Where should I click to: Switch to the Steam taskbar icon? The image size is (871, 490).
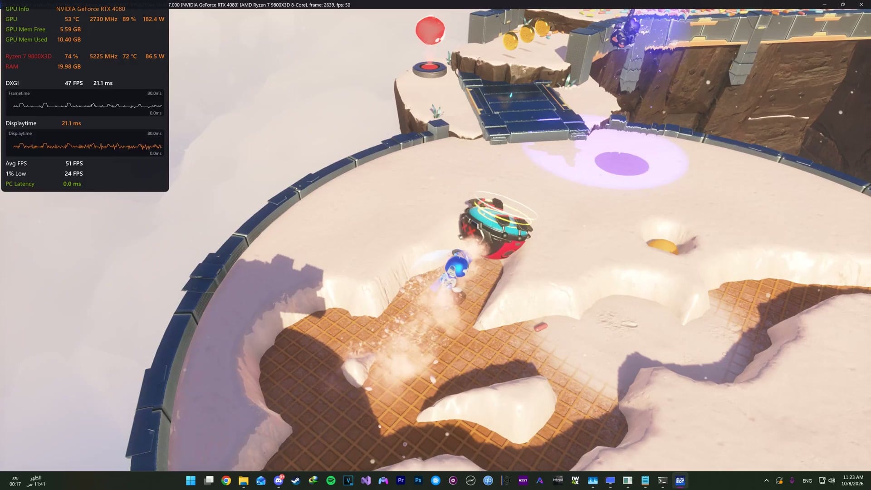[x=296, y=480]
